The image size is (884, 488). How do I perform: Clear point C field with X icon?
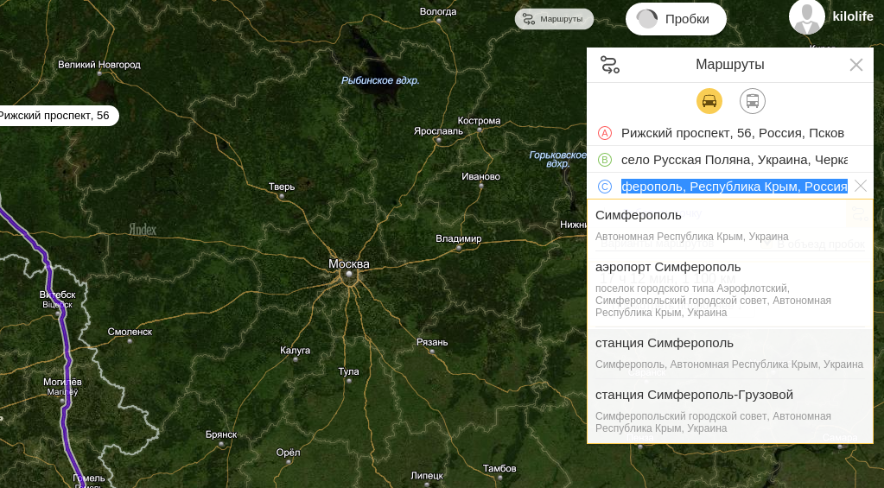click(x=861, y=186)
